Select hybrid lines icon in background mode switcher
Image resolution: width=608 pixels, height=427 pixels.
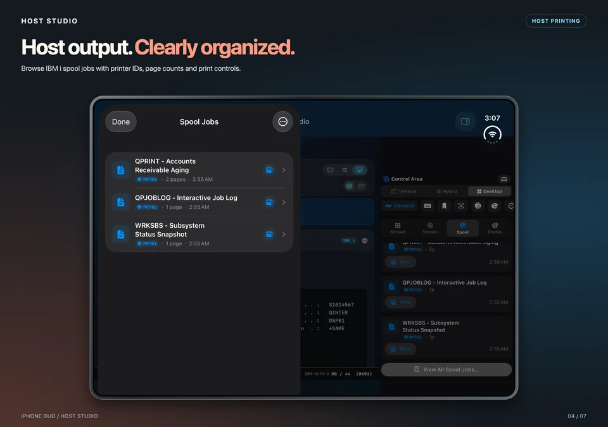click(x=345, y=170)
